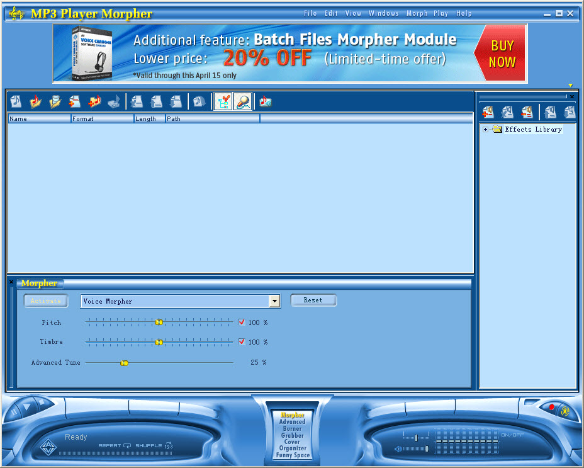Expand the Effects Library tree node

pos(485,130)
